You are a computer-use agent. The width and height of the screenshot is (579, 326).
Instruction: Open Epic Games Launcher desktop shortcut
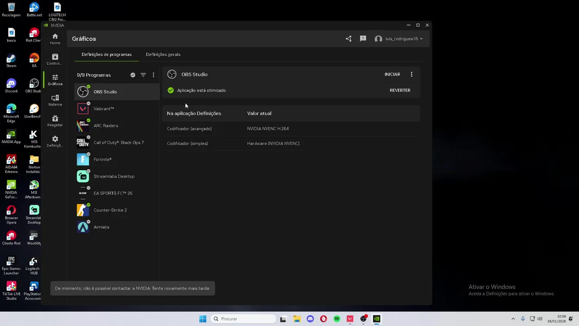(x=11, y=265)
